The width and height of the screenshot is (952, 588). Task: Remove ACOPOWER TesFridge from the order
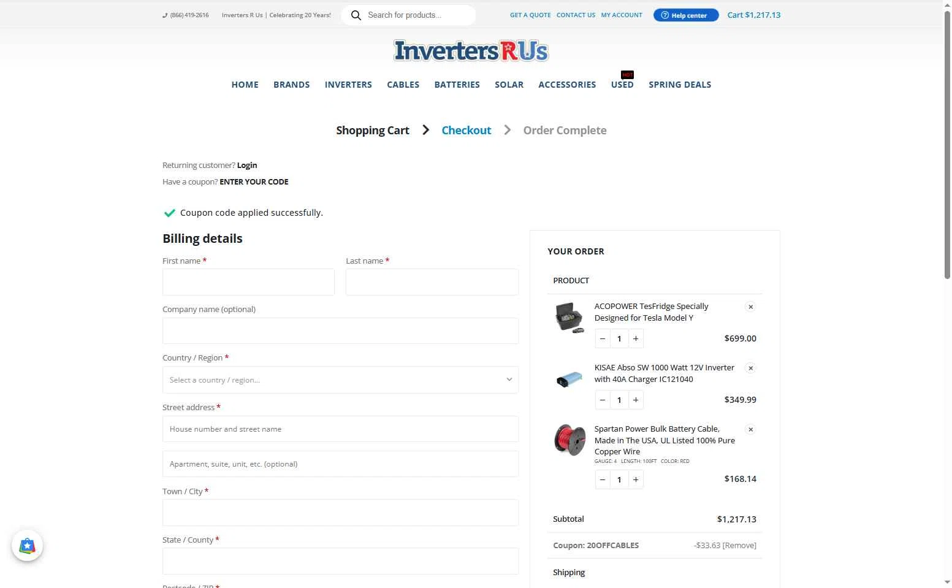[750, 307]
